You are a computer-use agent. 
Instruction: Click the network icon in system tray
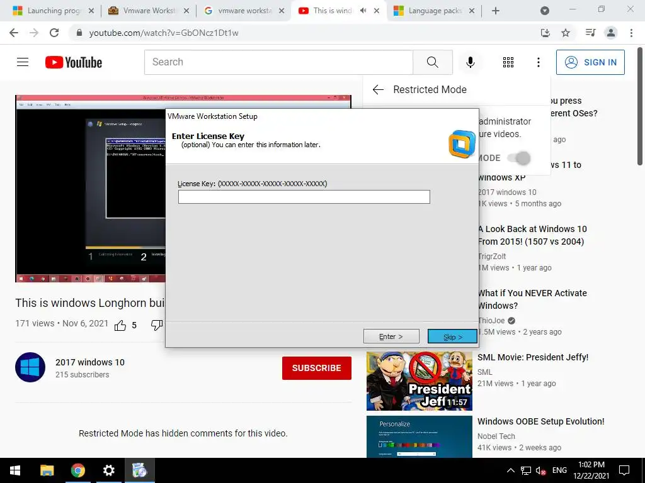pos(526,470)
